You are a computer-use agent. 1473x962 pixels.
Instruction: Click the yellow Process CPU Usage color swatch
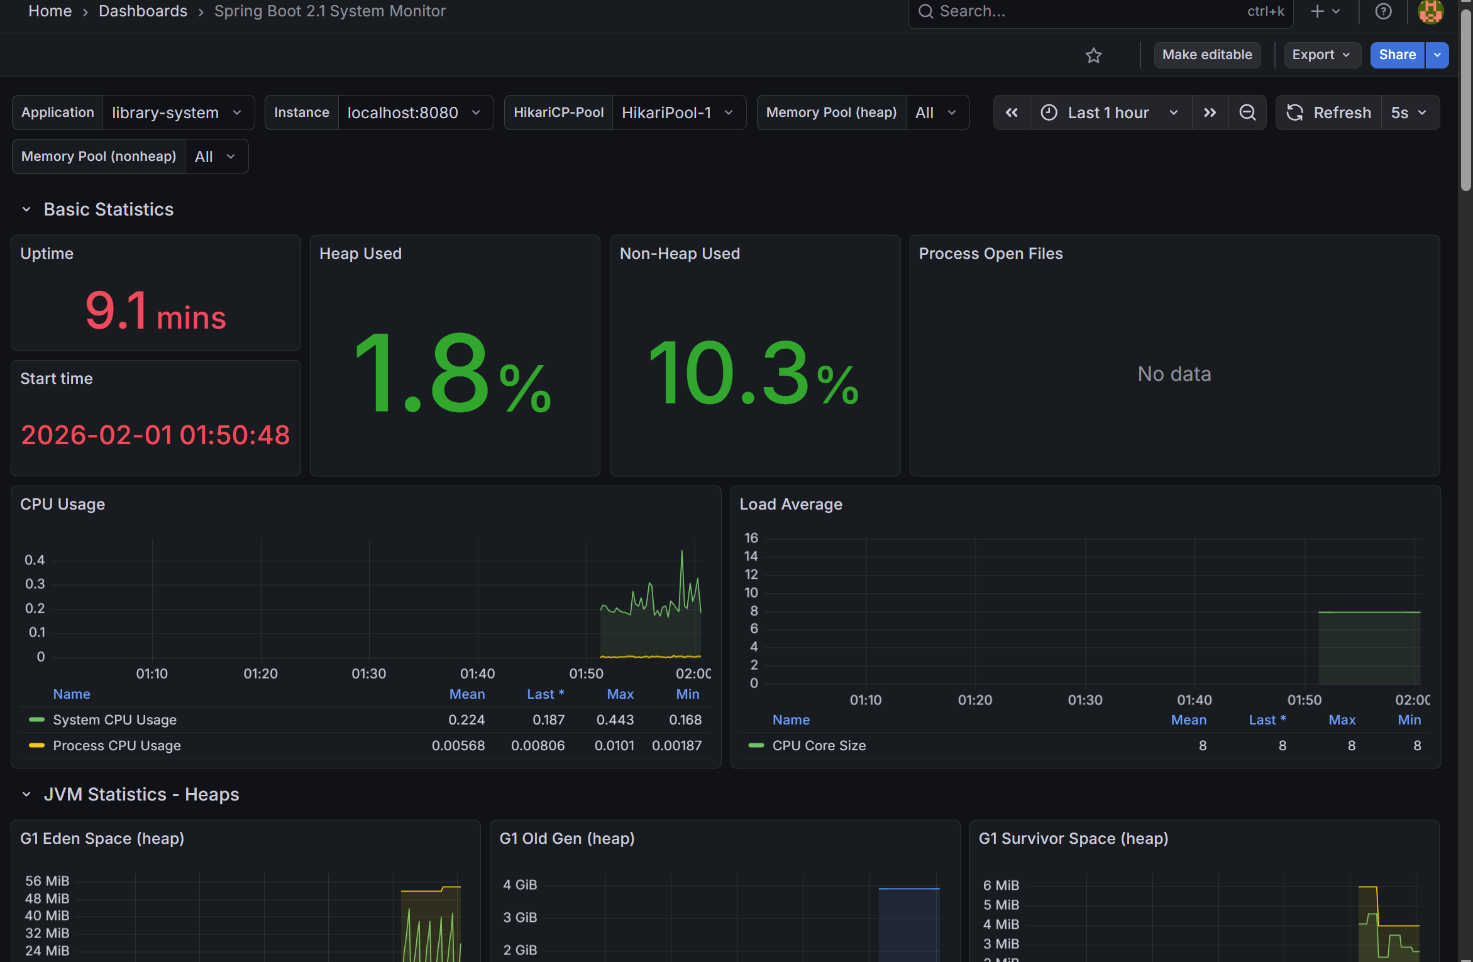(x=36, y=745)
